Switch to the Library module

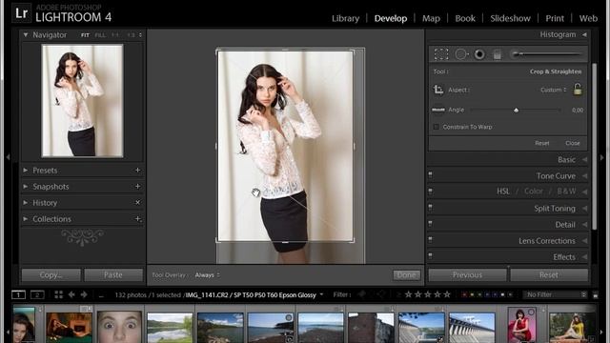coord(345,18)
